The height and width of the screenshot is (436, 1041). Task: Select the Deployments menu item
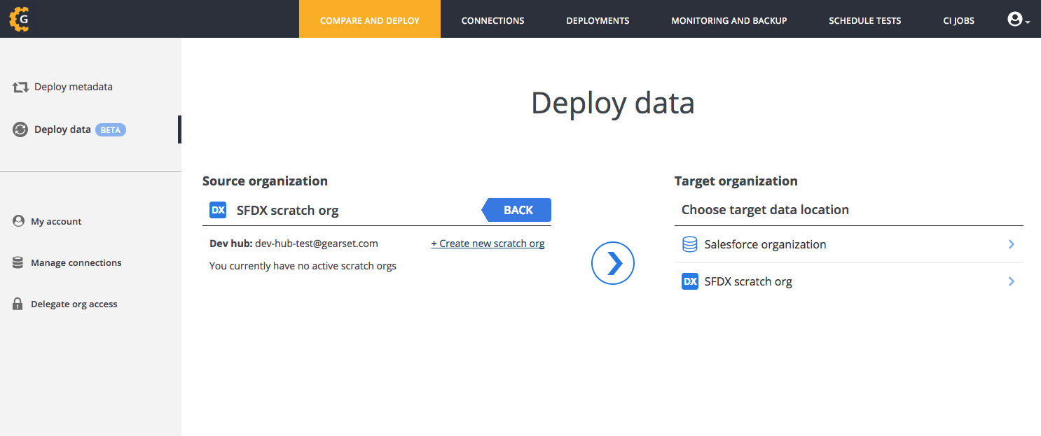598,20
